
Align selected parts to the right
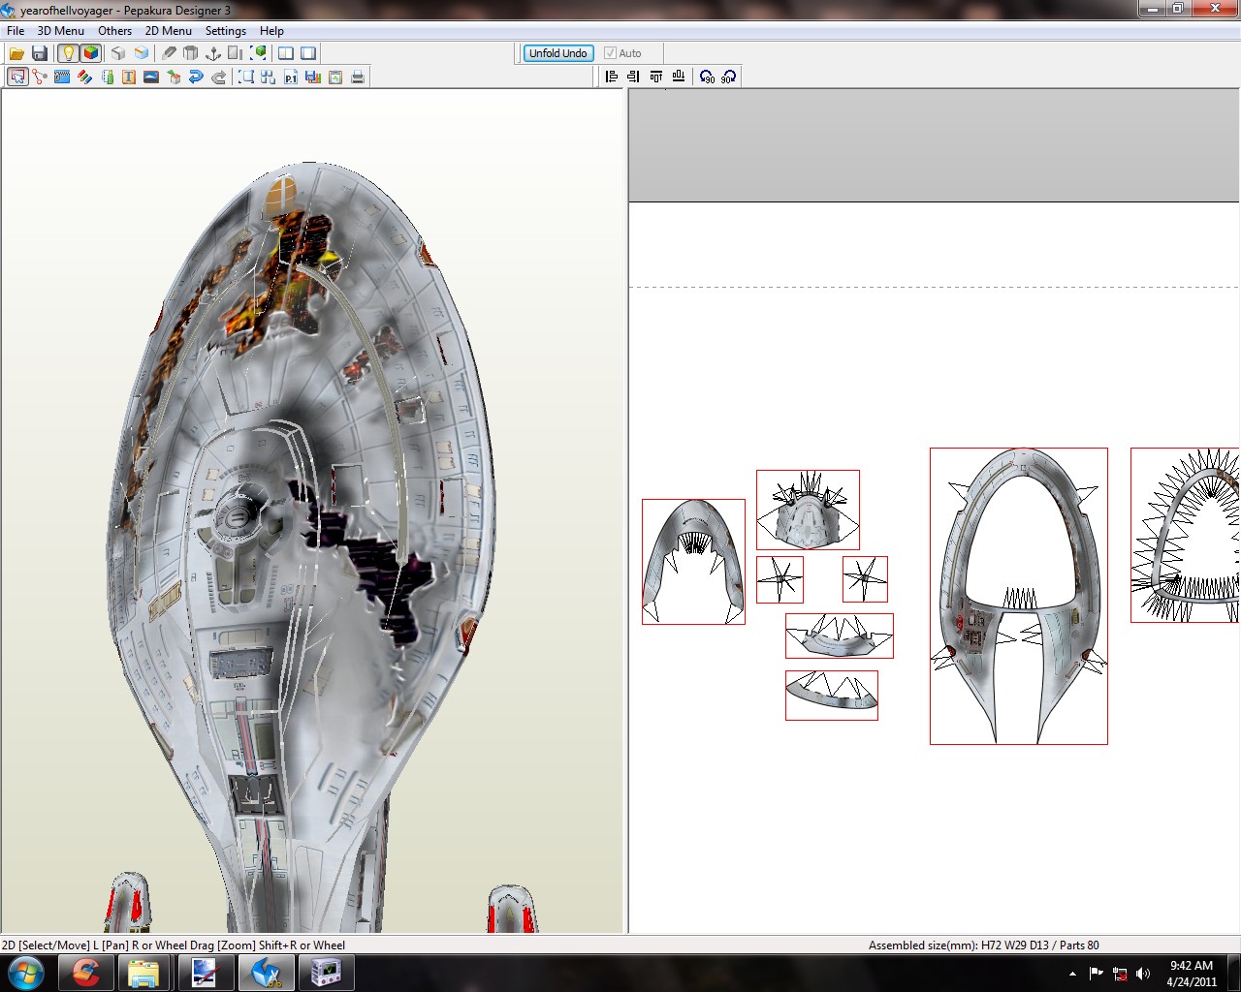pos(634,77)
